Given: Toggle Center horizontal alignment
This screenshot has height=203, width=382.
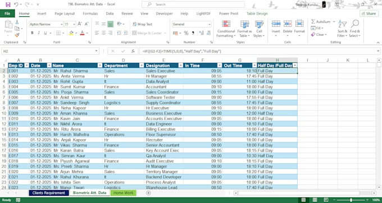Looking at the screenshot, I should (x=104, y=33).
